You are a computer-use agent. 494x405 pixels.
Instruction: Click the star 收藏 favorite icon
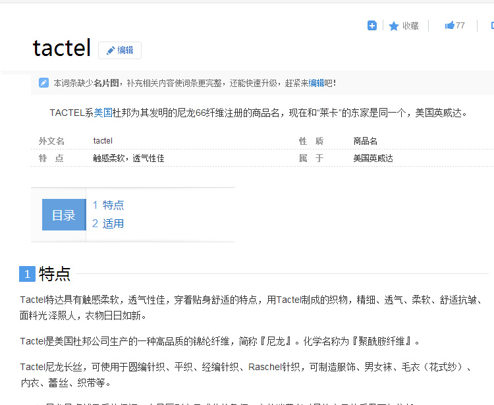pyautogui.click(x=394, y=26)
